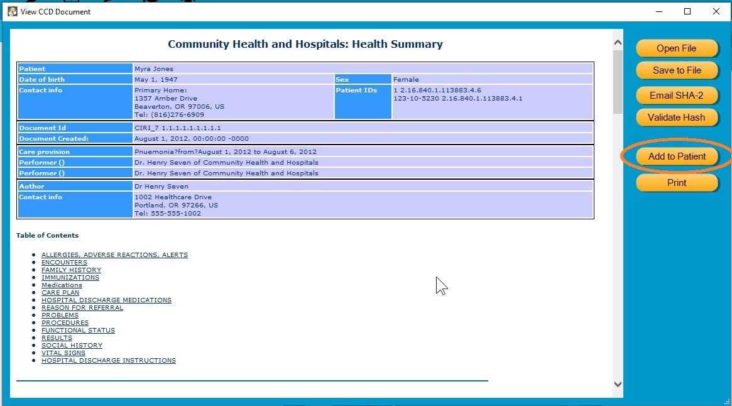Click the Add to Patient button
Viewport: 732px width, 406px height.
coord(677,156)
